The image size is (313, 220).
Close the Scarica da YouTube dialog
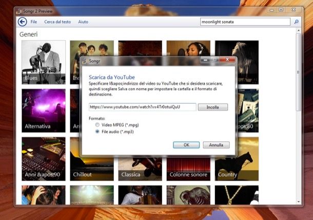[227, 60]
